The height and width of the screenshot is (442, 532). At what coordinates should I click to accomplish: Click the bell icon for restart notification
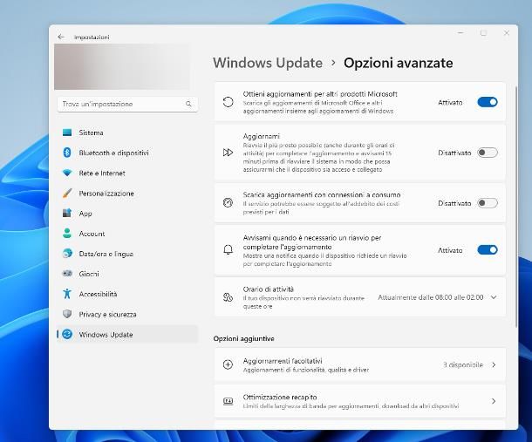(228, 249)
